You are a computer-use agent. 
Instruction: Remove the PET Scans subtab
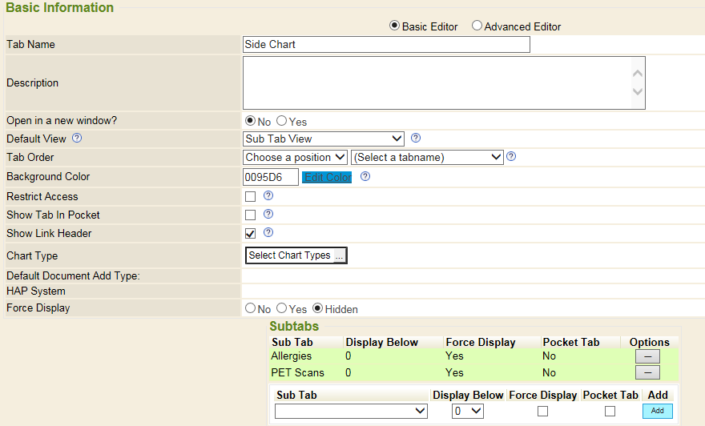click(x=647, y=372)
